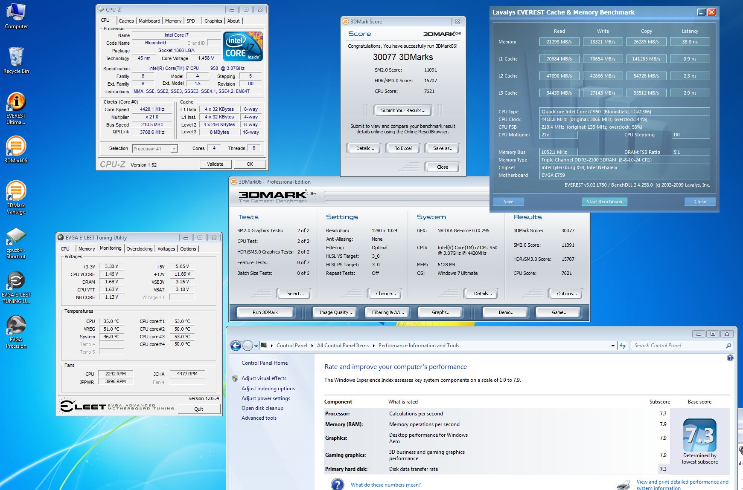This screenshot has width=743, height=490.
Task: Open the Recycle Bin desktop icon
Action: [x=16, y=61]
